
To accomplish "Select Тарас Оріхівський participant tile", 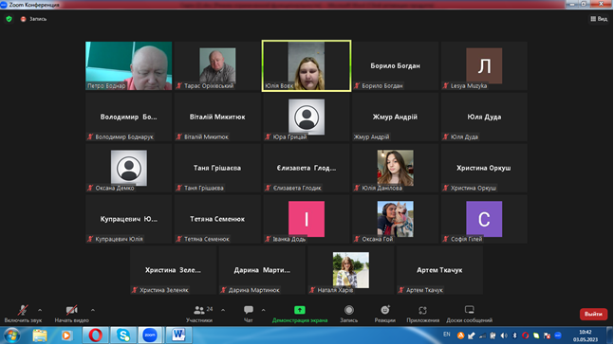I will click(217, 65).
